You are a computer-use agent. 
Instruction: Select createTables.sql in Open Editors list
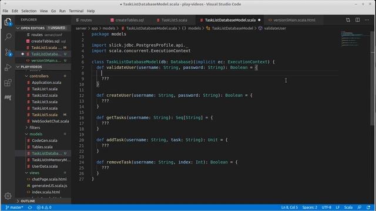click(x=45, y=41)
